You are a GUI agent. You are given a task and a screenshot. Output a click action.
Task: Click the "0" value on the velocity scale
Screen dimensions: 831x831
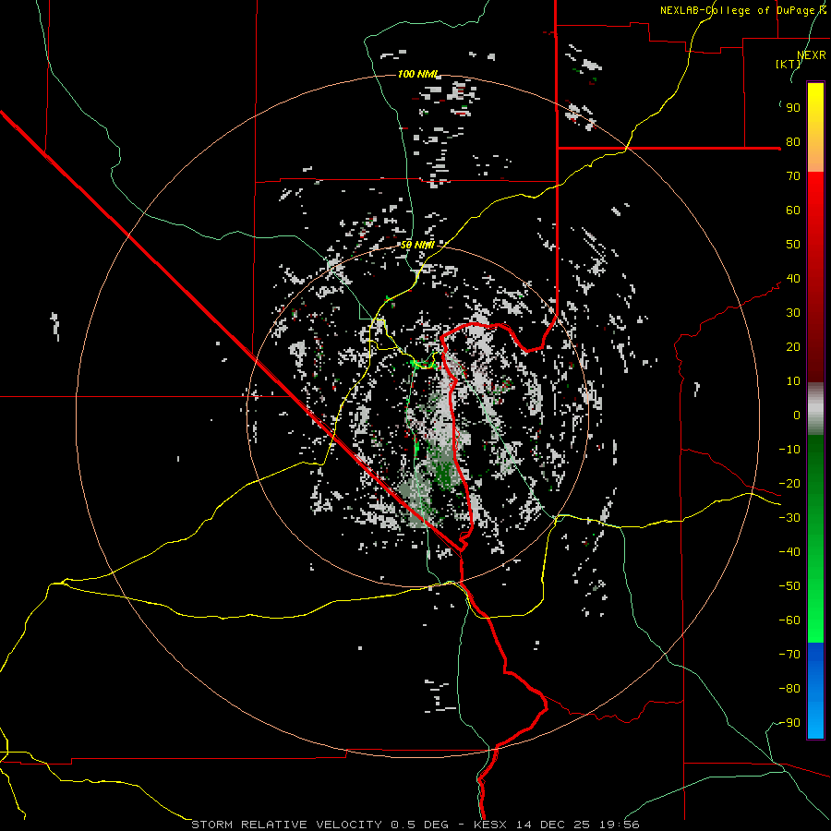pyautogui.click(x=797, y=415)
